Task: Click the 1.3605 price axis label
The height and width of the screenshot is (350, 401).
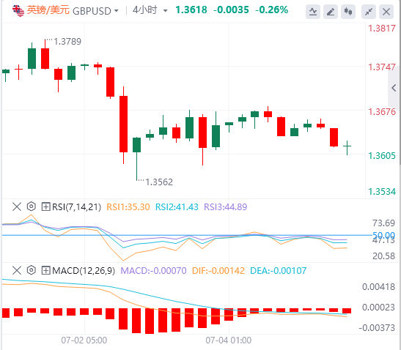Action: point(382,156)
